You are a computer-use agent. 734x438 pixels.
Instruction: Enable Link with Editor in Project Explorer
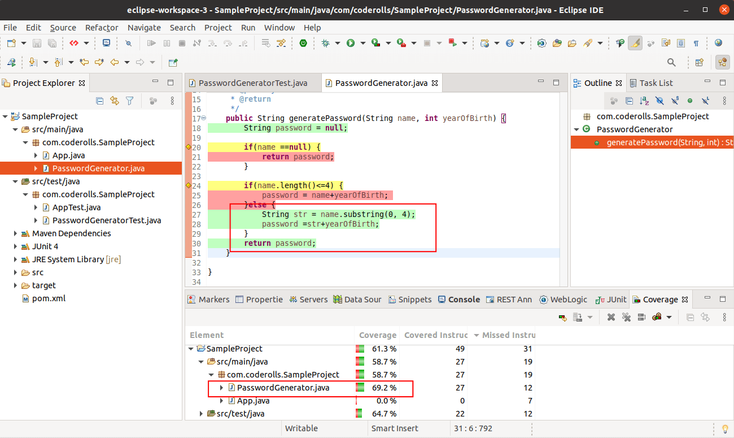click(115, 101)
